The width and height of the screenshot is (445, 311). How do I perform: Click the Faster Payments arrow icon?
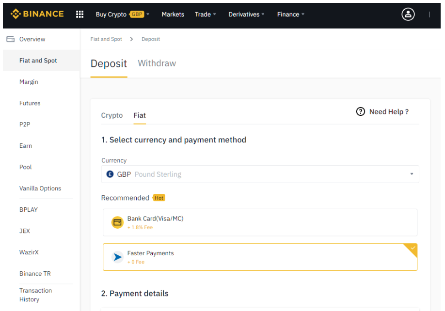(117, 257)
